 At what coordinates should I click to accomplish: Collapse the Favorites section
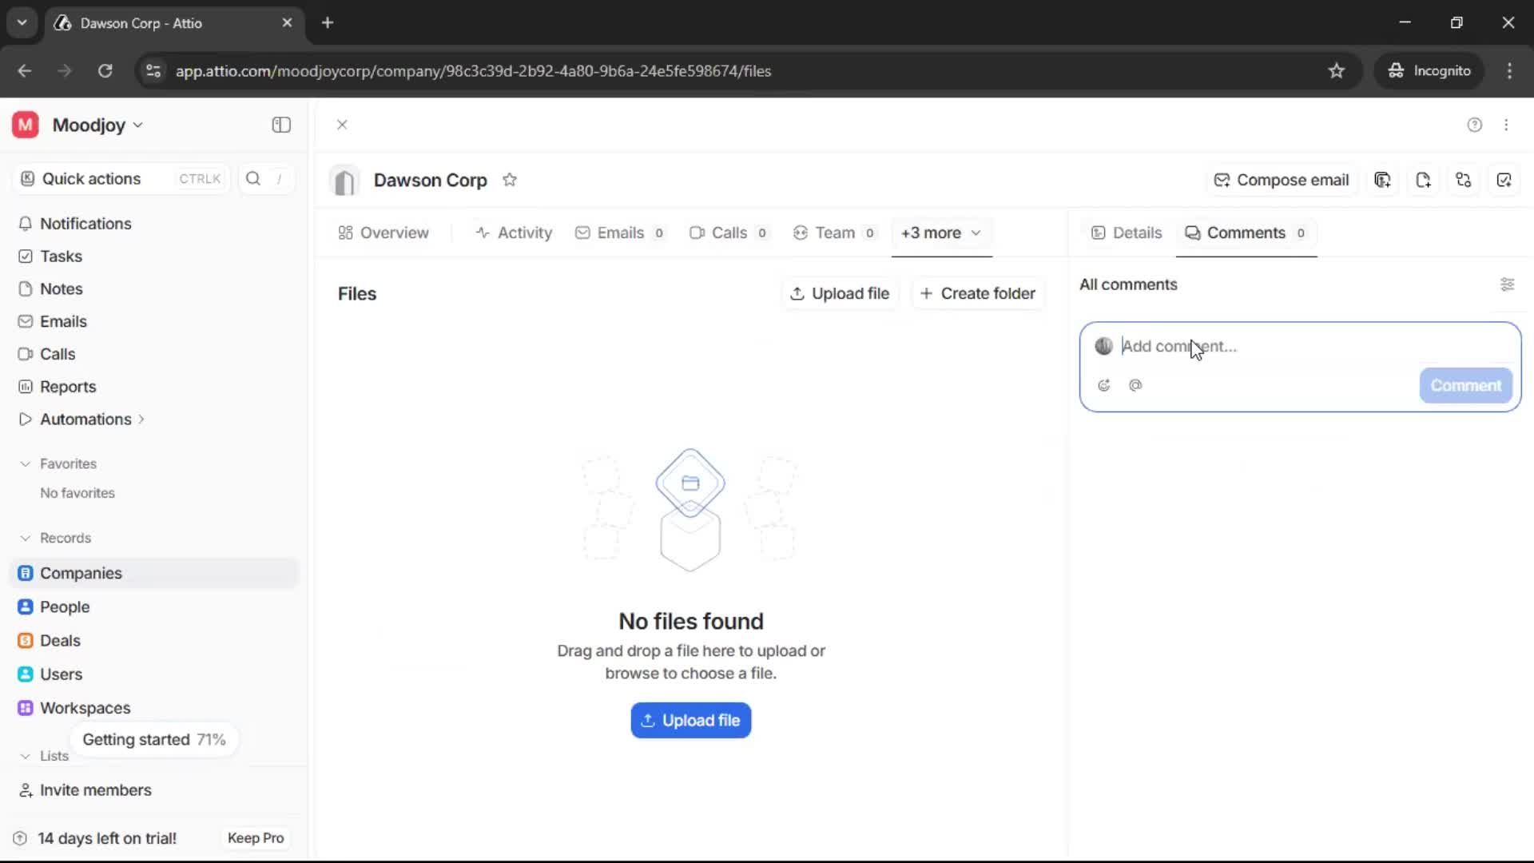click(x=25, y=463)
